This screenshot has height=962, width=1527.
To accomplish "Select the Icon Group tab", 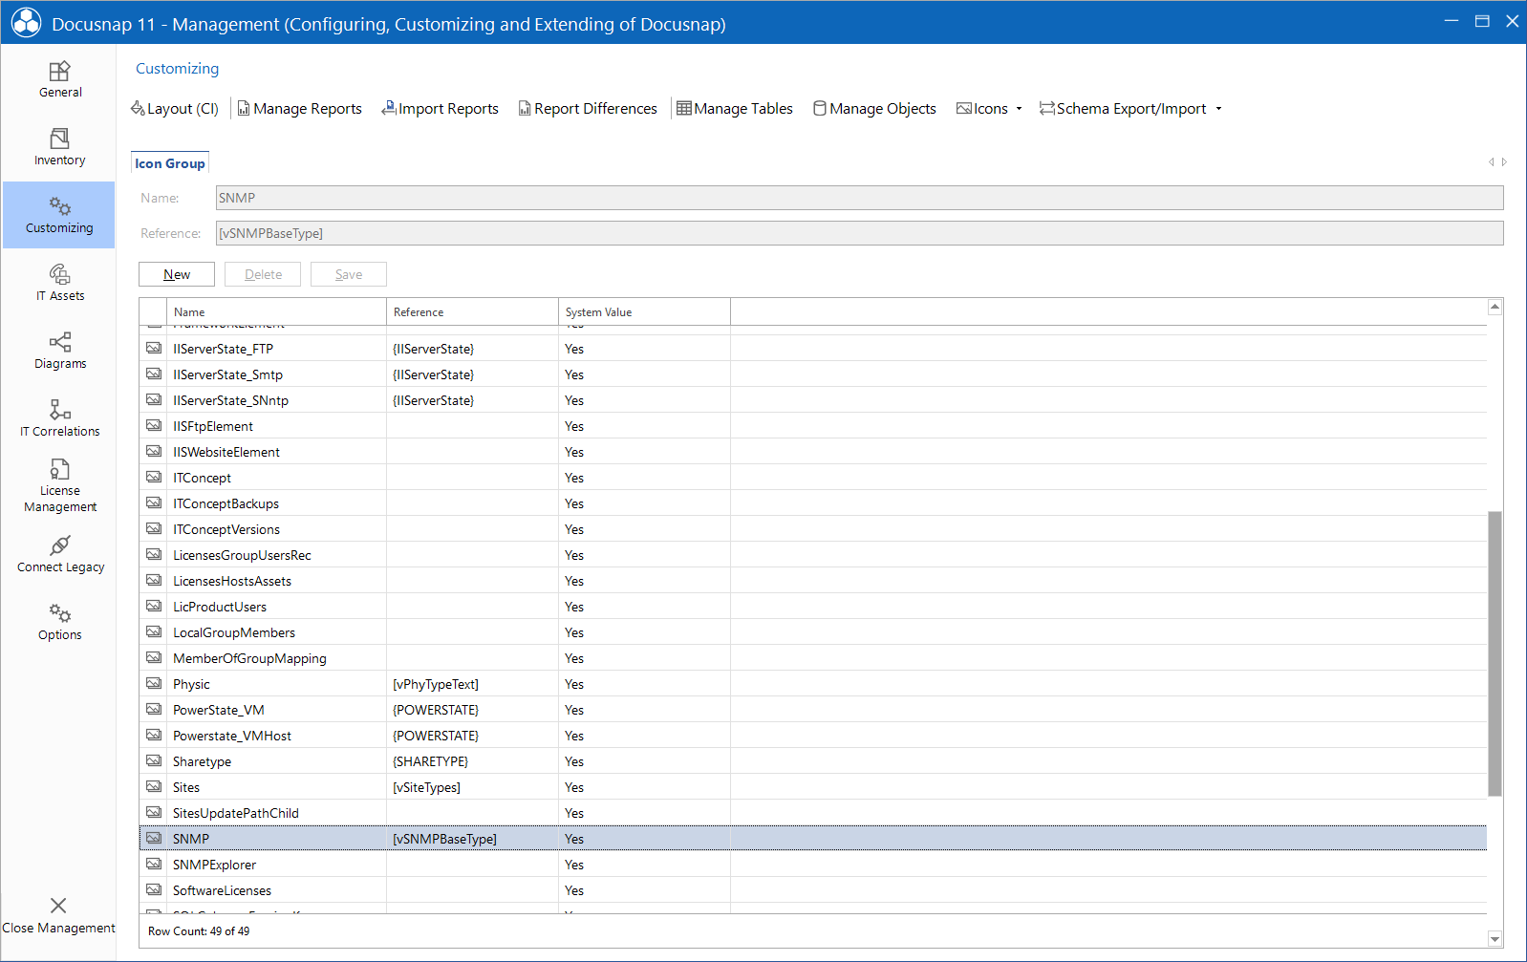I will pos(170,163).
